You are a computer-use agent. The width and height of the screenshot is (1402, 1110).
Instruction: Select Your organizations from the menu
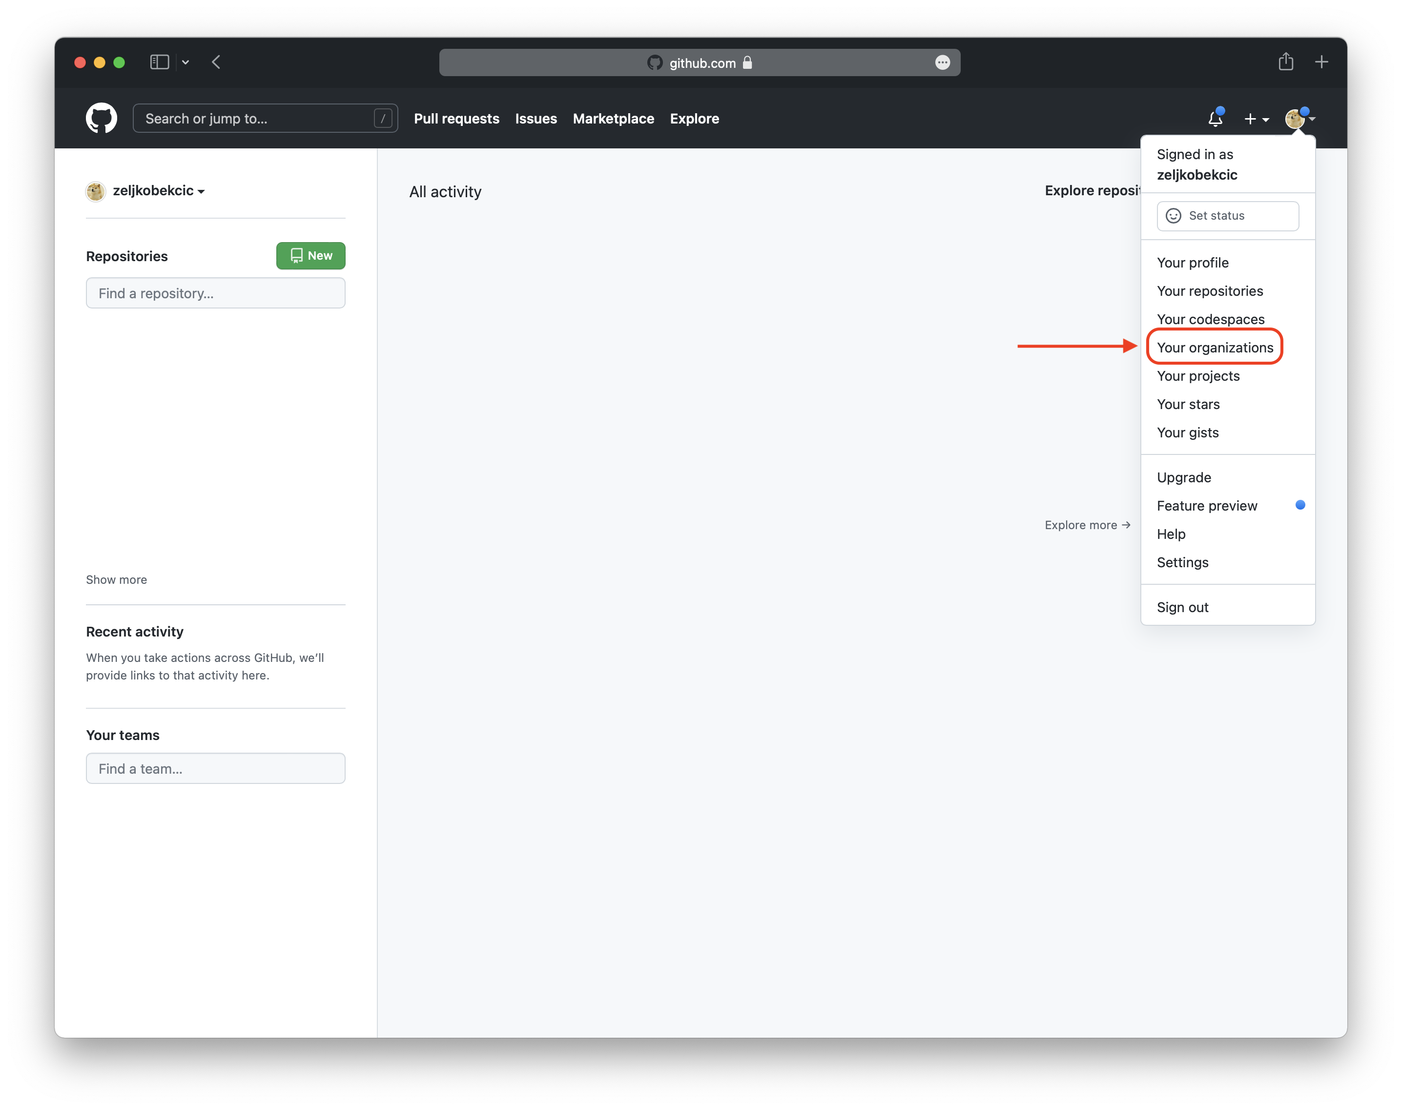[x=1214, y=348]
